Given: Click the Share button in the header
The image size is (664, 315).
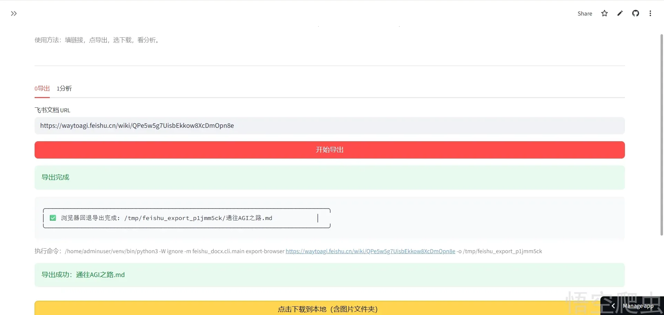Looking at the screenshot, I should [x=584, y=13].
